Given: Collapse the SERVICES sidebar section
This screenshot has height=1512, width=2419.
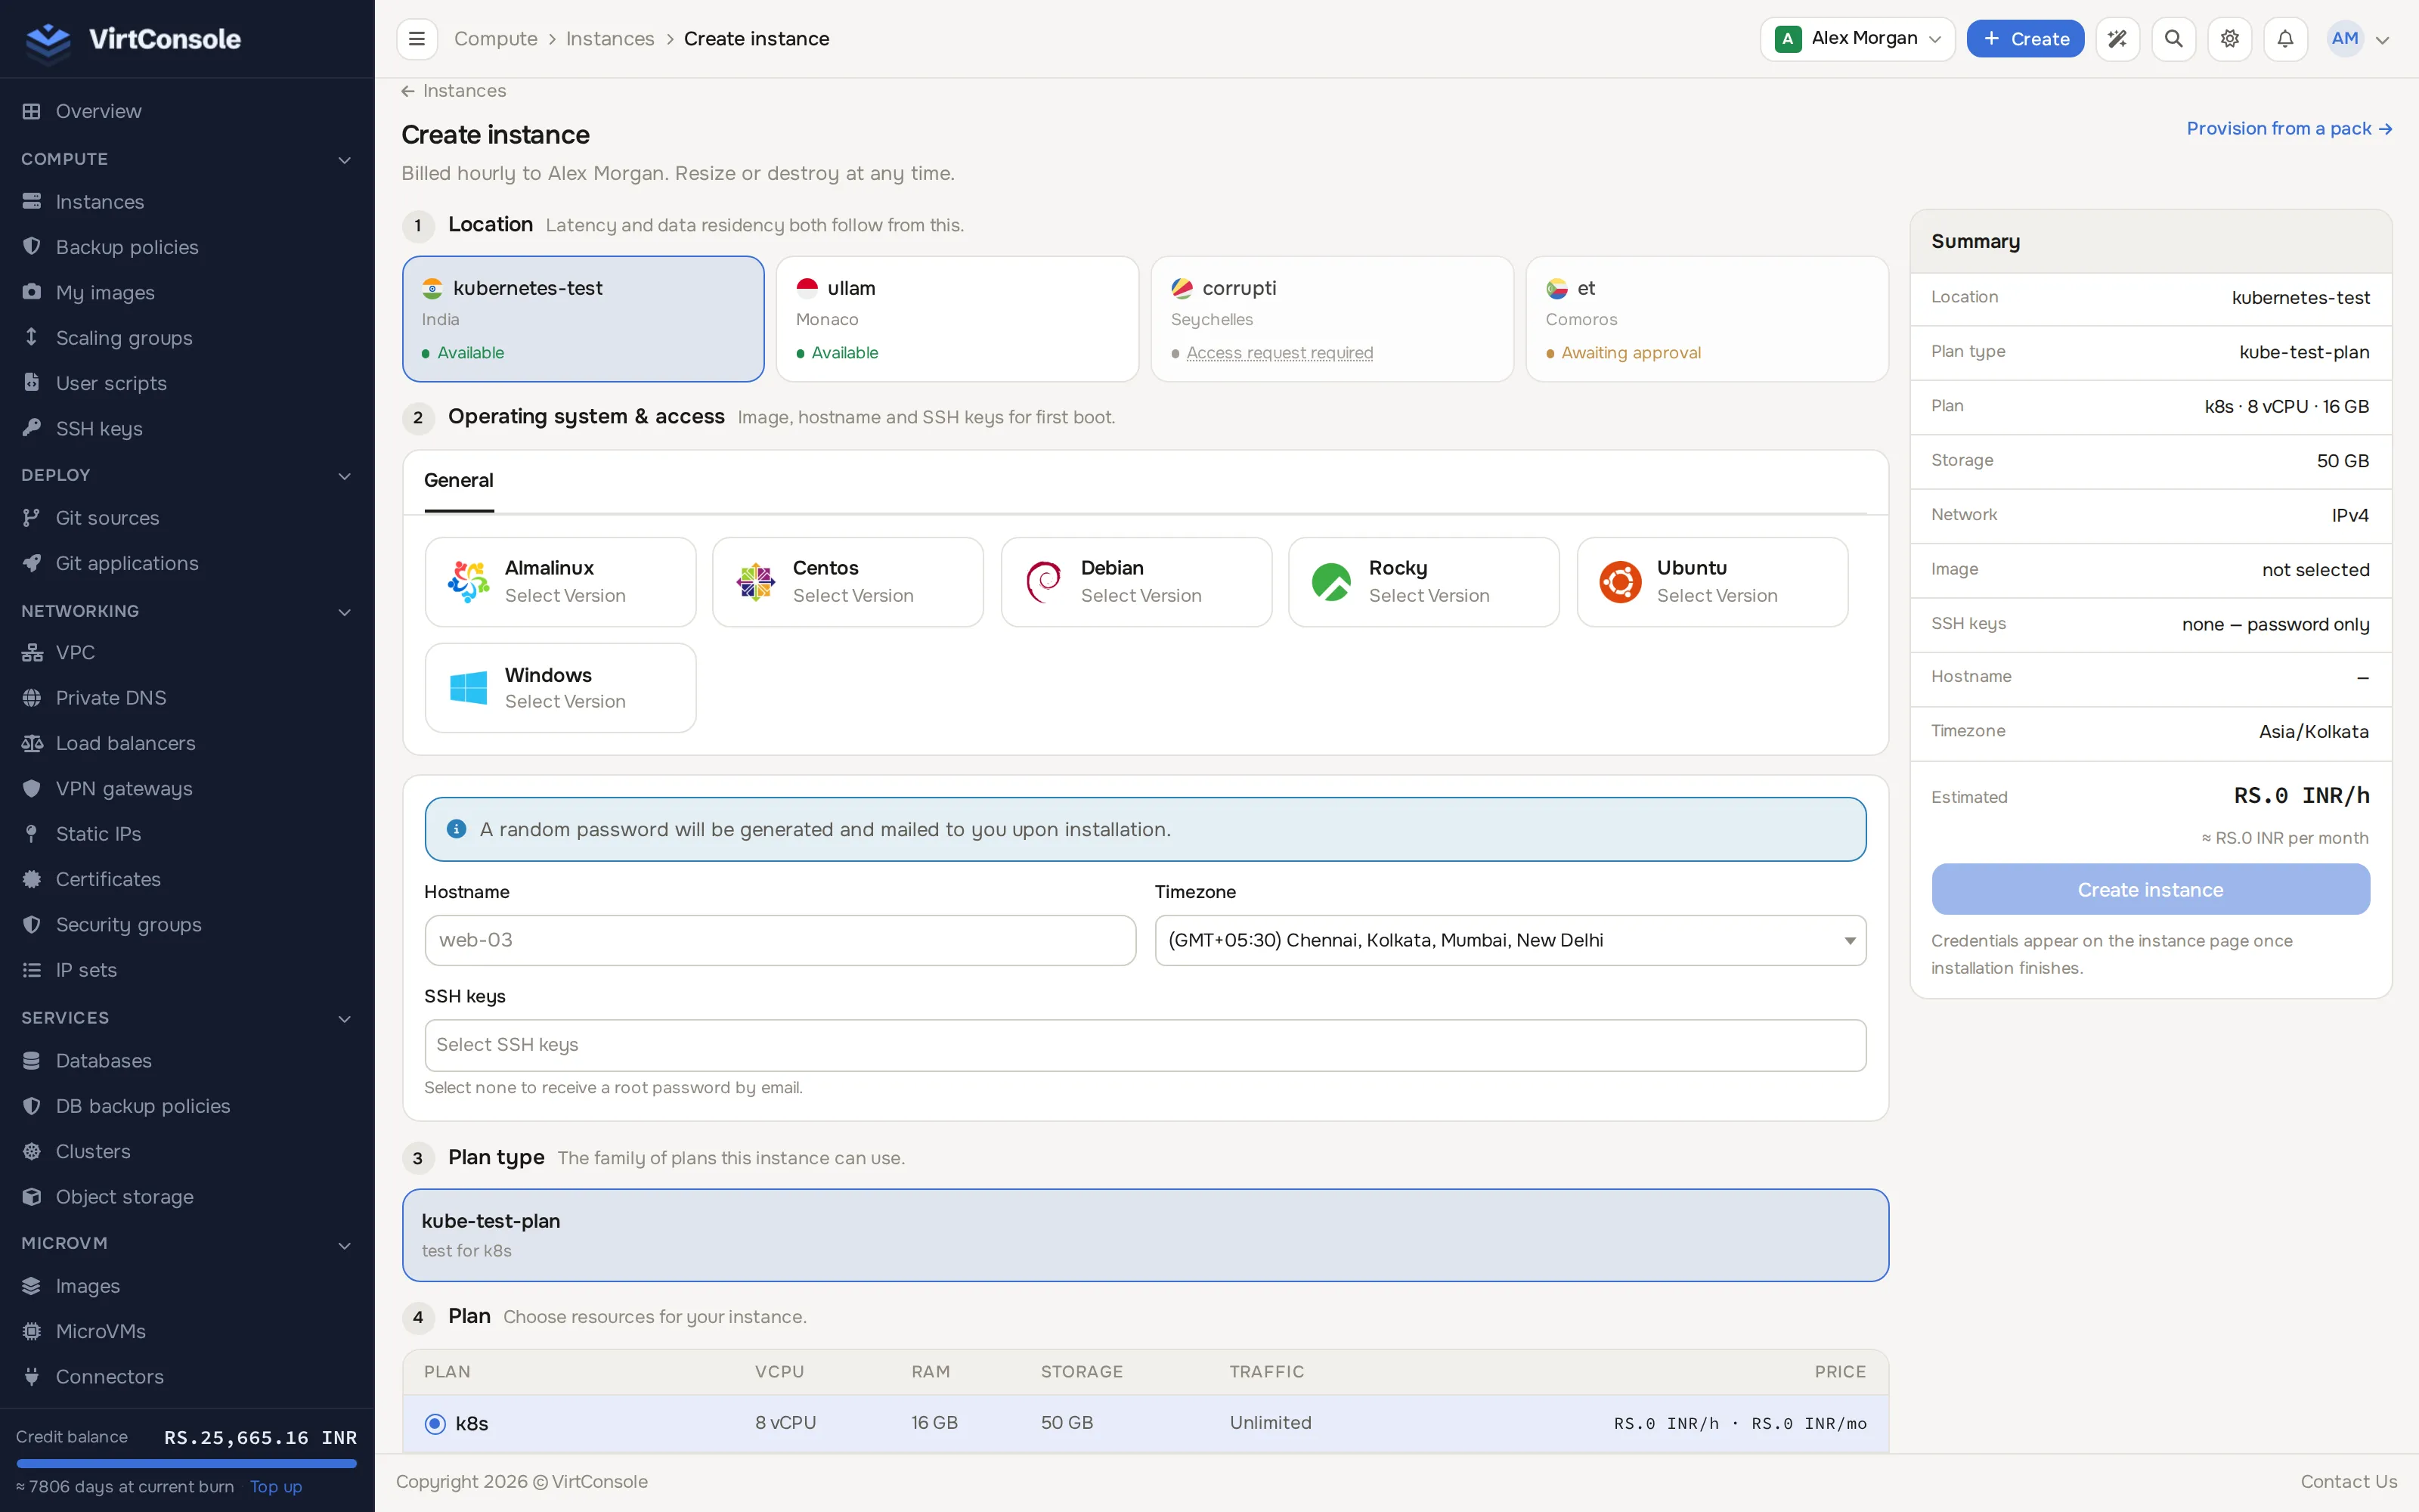Looking at the screenshot, I should (344, 1019).
